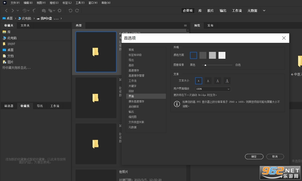Pick the white 颜色方案 swatch
The width and height of the screenshot is (302, 181).
222,55
